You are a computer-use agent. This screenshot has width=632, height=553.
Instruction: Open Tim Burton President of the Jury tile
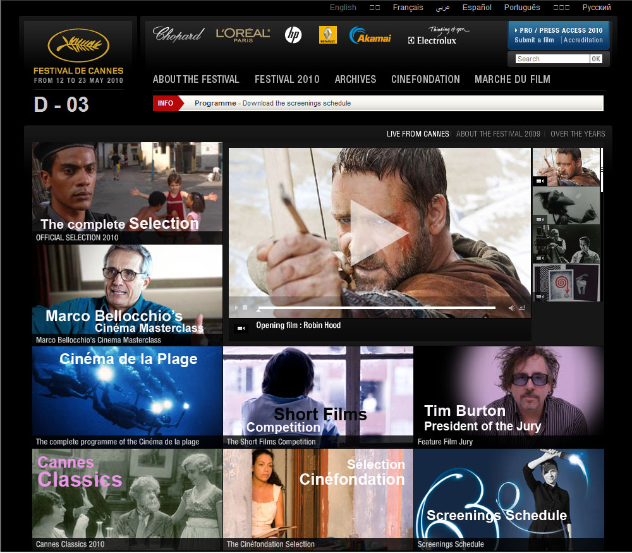509,397
